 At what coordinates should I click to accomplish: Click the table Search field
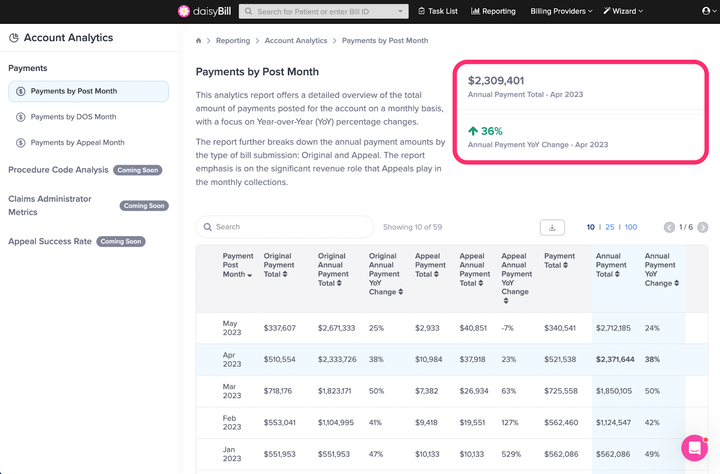click(285, 227)
